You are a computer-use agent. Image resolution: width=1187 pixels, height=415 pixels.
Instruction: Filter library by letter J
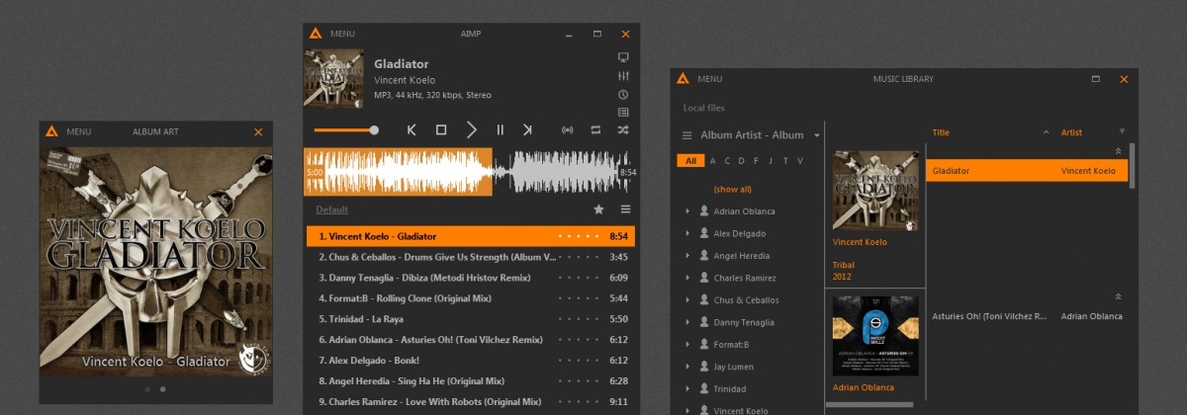pos(771,161)
